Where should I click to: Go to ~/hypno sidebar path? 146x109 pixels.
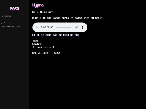pyautogui.click(x=6, y=16)
